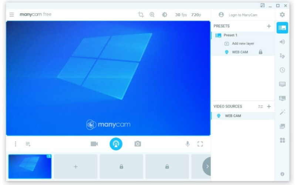Add preset in the plus slot
This screenshot has width=296, height=185.
tap(76, 166)
